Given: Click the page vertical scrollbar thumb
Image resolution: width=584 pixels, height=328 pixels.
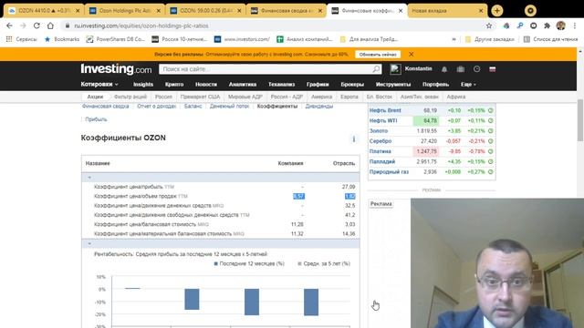Looking at the screenshot, I should [x=580, y=120].
